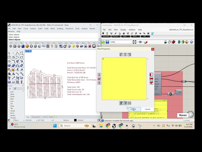Click the black Default layer colour swatch

(x=75, y=120)
